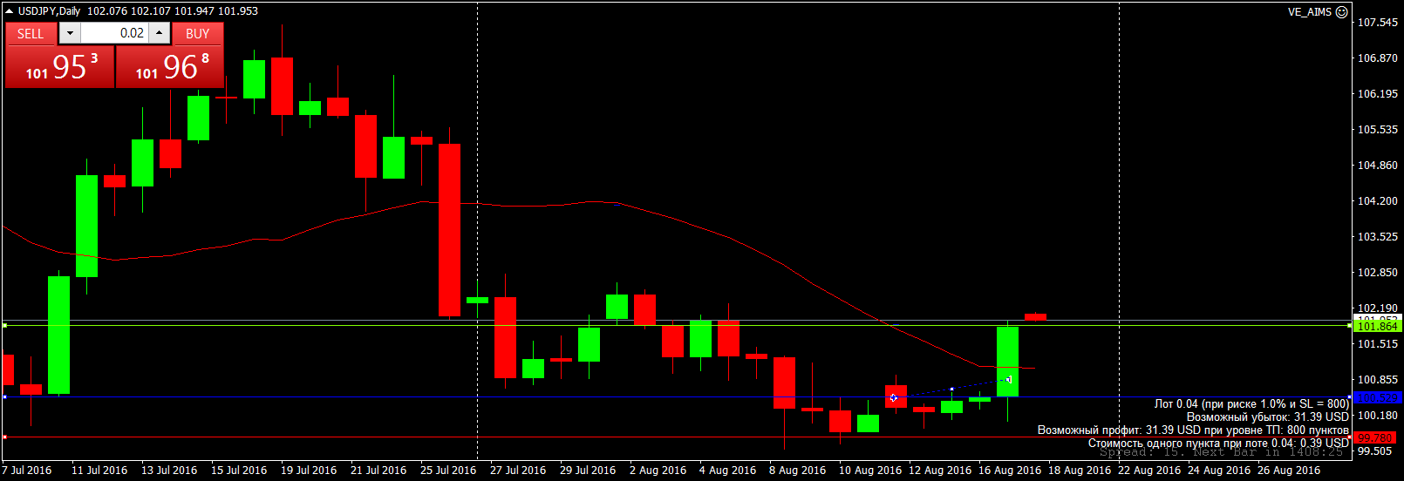Click the 2 Aug 2016 date label
Viewport: 1404px width, 481px height.
[658, 470]
